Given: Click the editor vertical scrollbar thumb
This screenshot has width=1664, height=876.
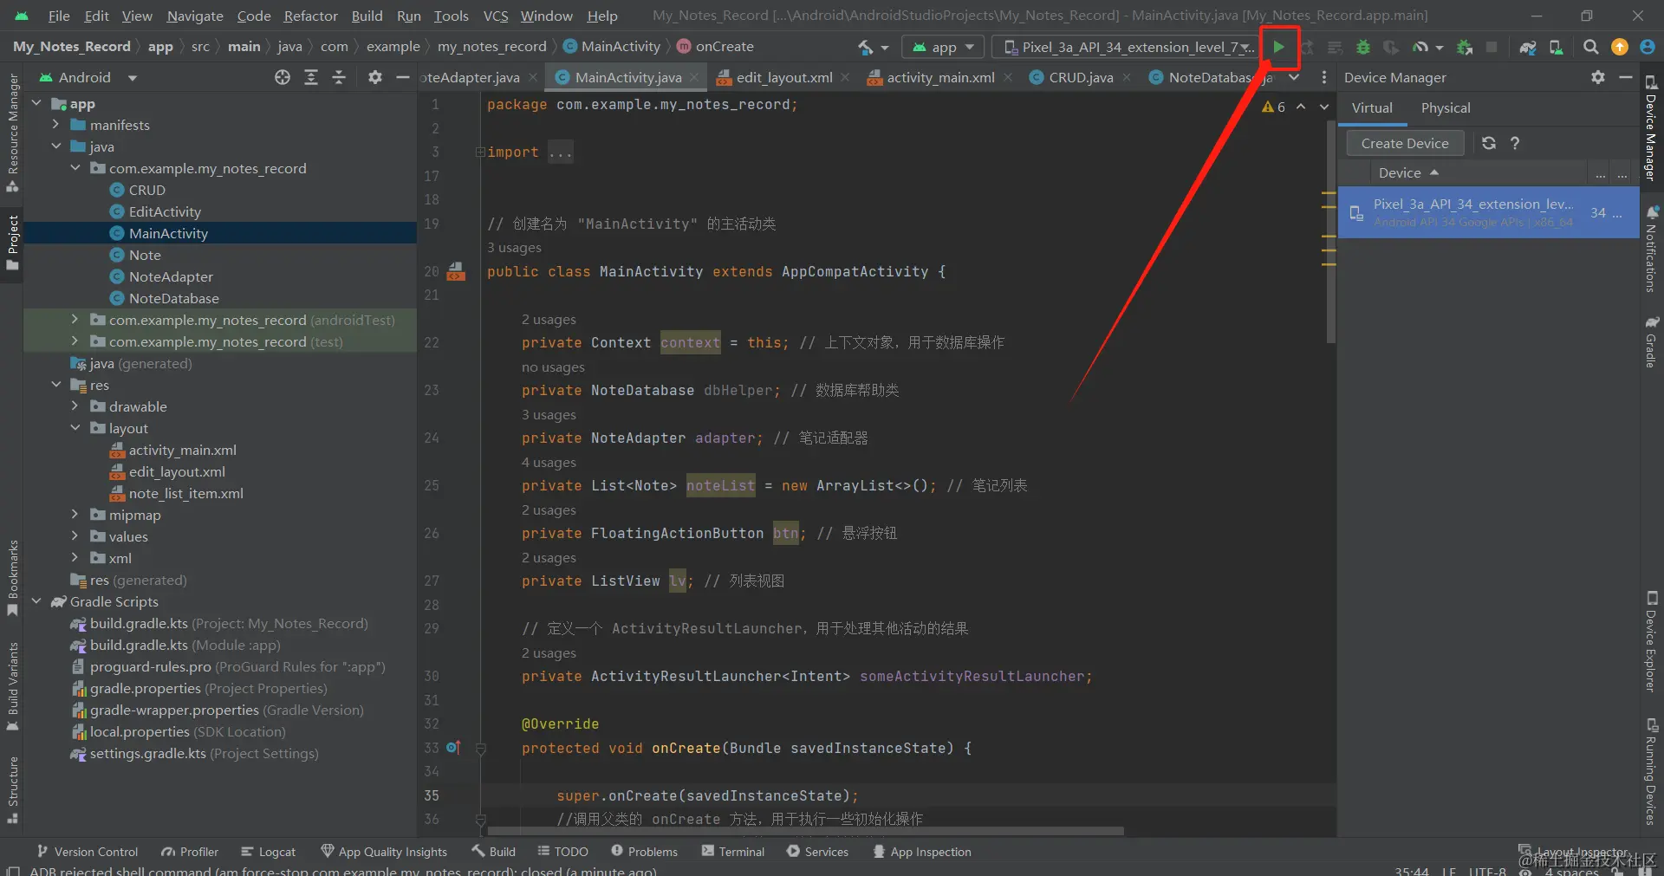Looking at the screenshot, I should pos(1330,232).
